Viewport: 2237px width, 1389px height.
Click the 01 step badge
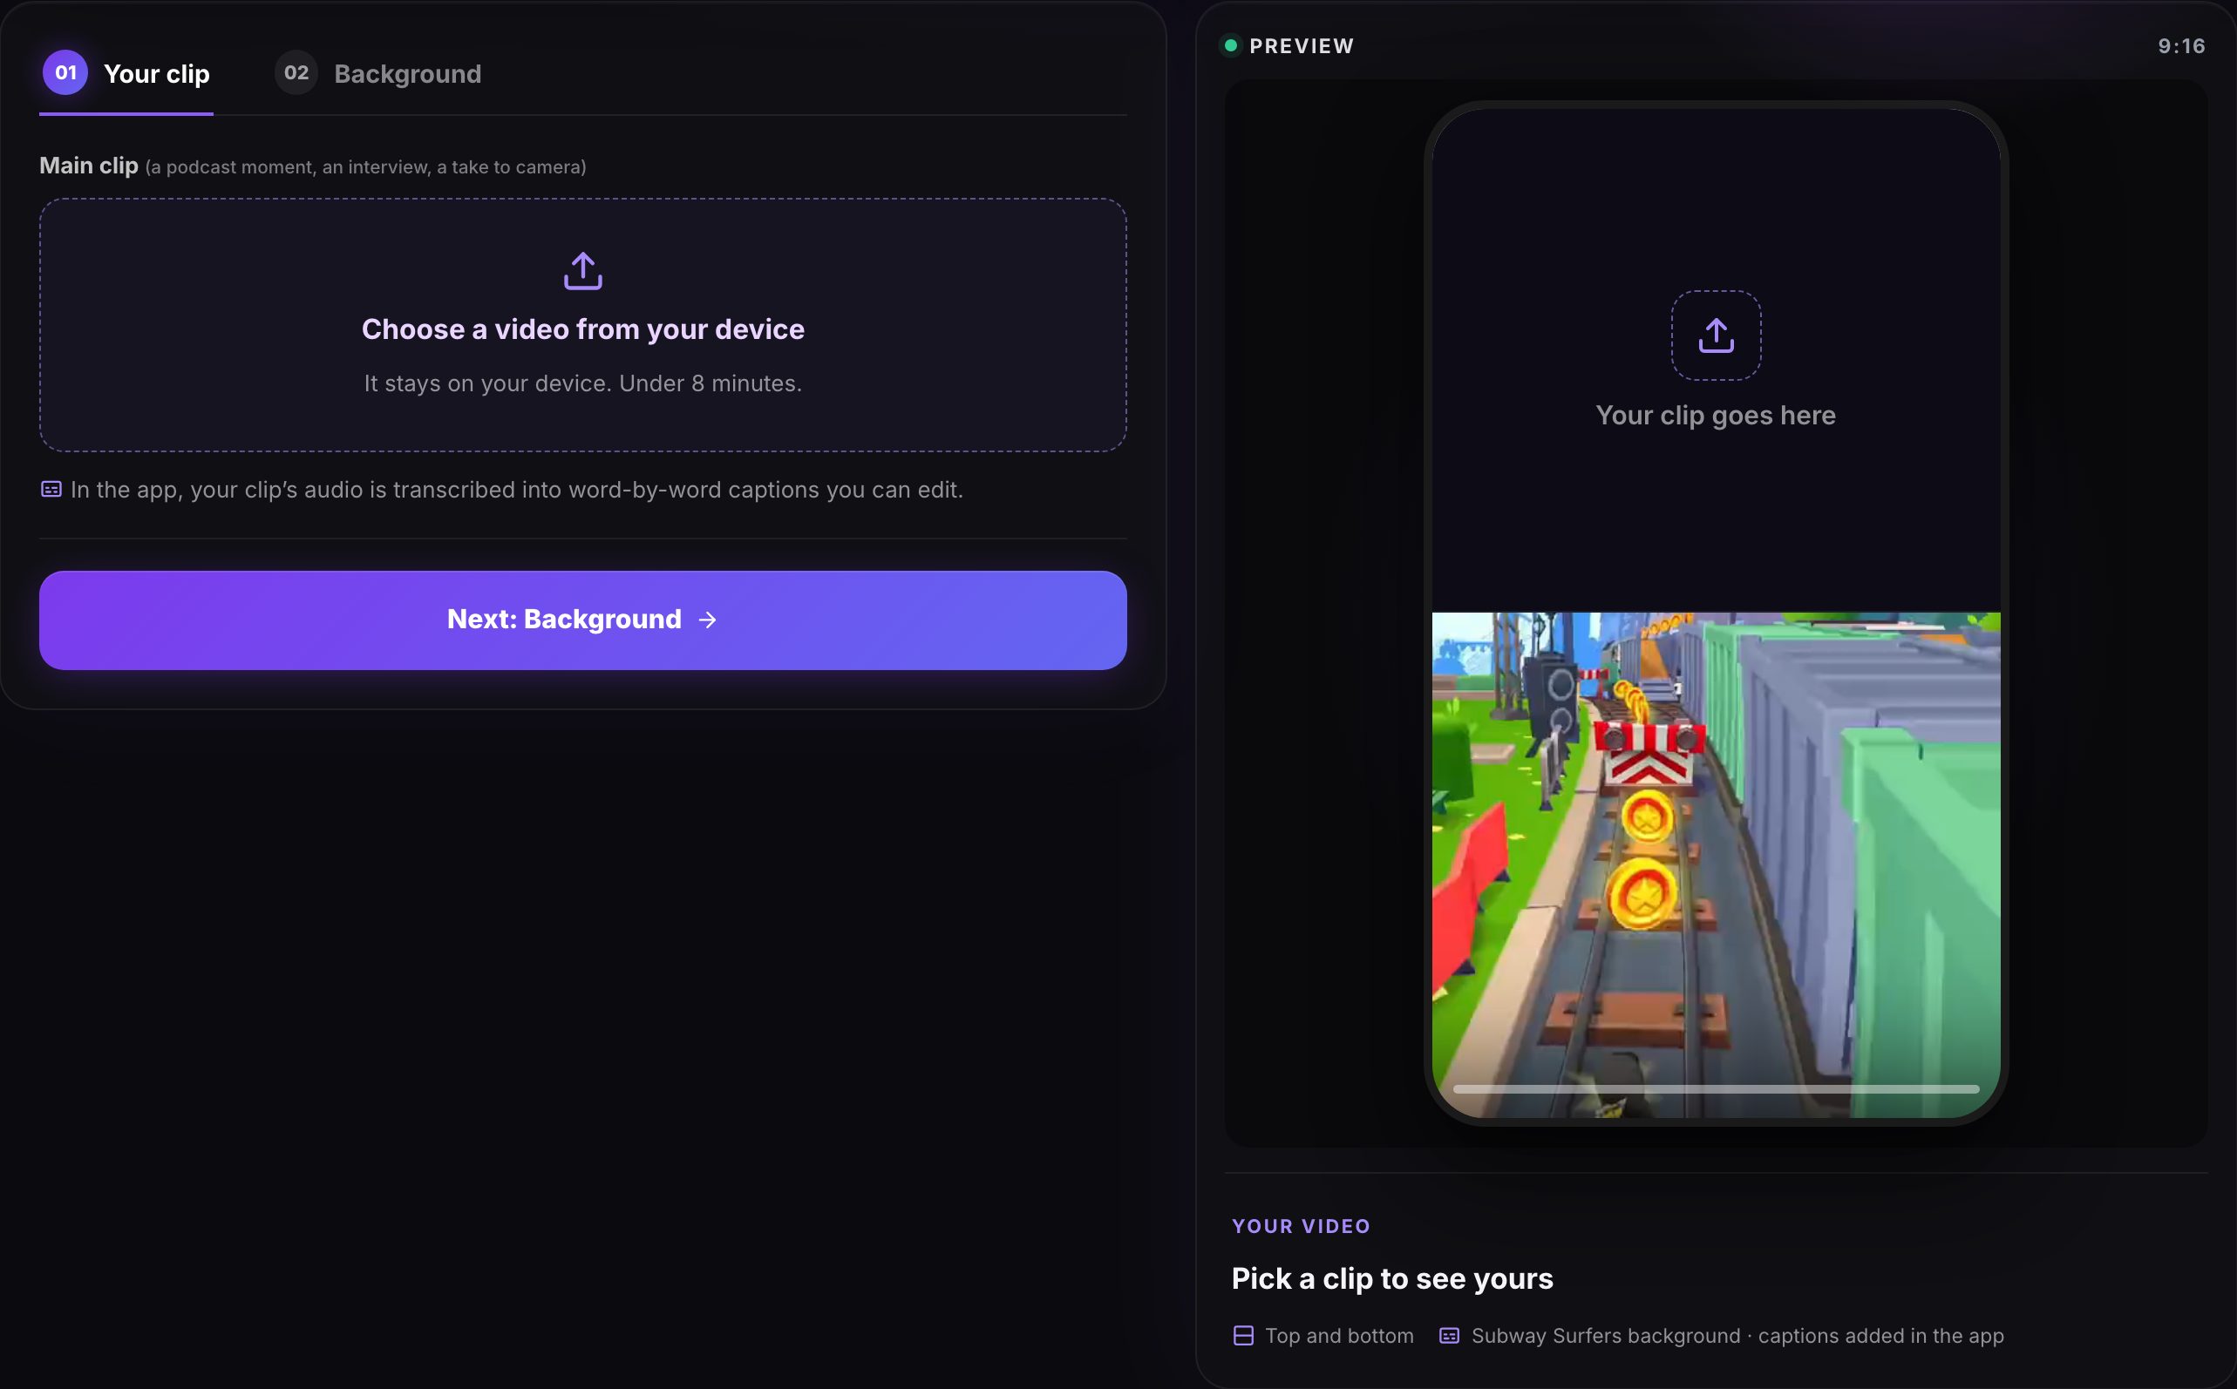[x=65, y=72]
